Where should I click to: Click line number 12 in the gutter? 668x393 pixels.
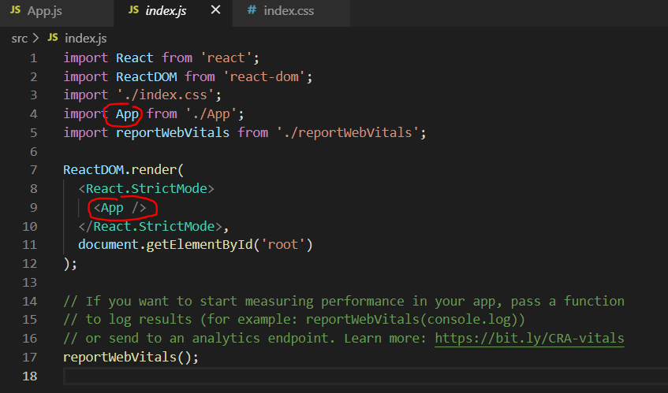[30, 264]
